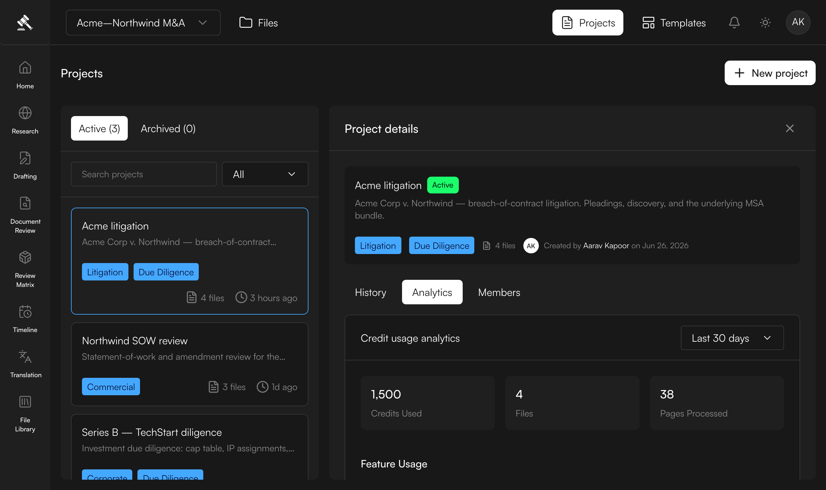
Task: Open File Library in the sidebar
Action: 25,414
